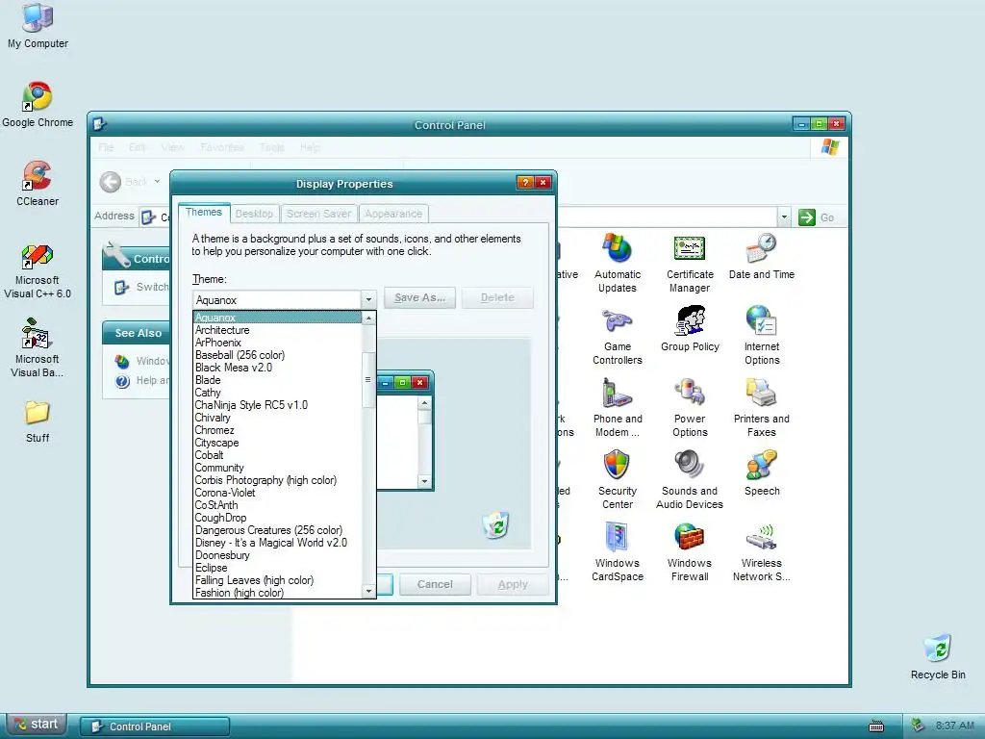Click theme list scrollbar up arrow
This screenshot has height=739, width=985.
tap(368, 318)
